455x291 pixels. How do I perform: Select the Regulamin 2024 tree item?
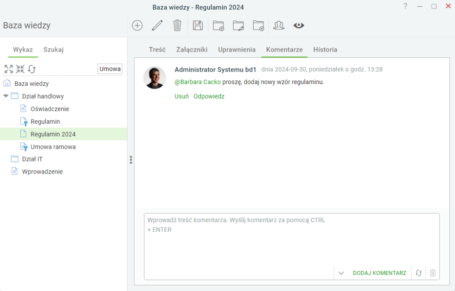[53, 134]
